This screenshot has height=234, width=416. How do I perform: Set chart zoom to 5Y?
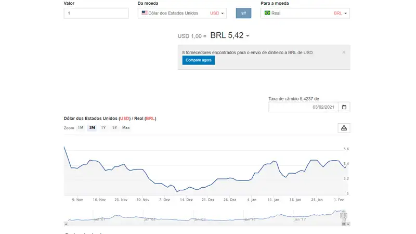pos(114,127)
